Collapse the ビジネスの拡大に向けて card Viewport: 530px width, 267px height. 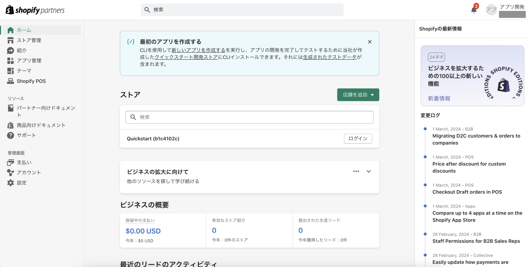tap(369, 171)
